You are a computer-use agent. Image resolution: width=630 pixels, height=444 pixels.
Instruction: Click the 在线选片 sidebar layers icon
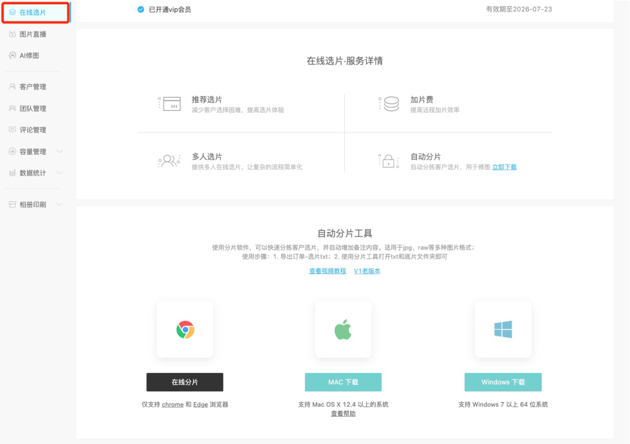coord(12,12)
